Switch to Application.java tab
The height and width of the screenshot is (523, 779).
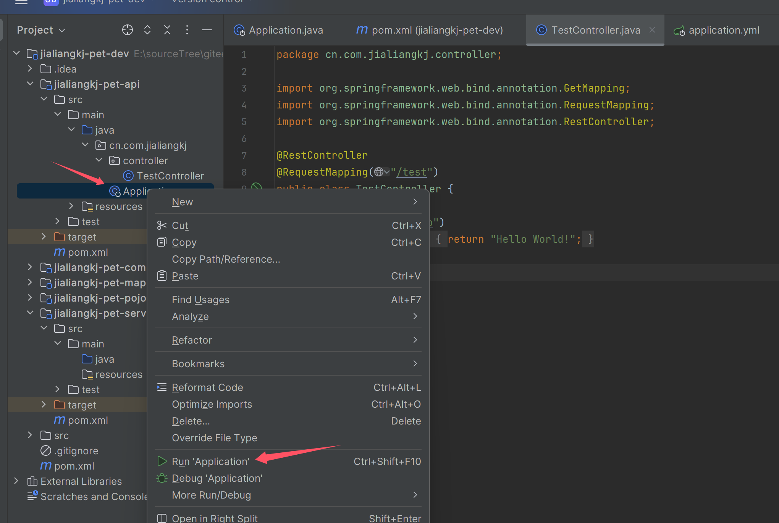[278, 30]
